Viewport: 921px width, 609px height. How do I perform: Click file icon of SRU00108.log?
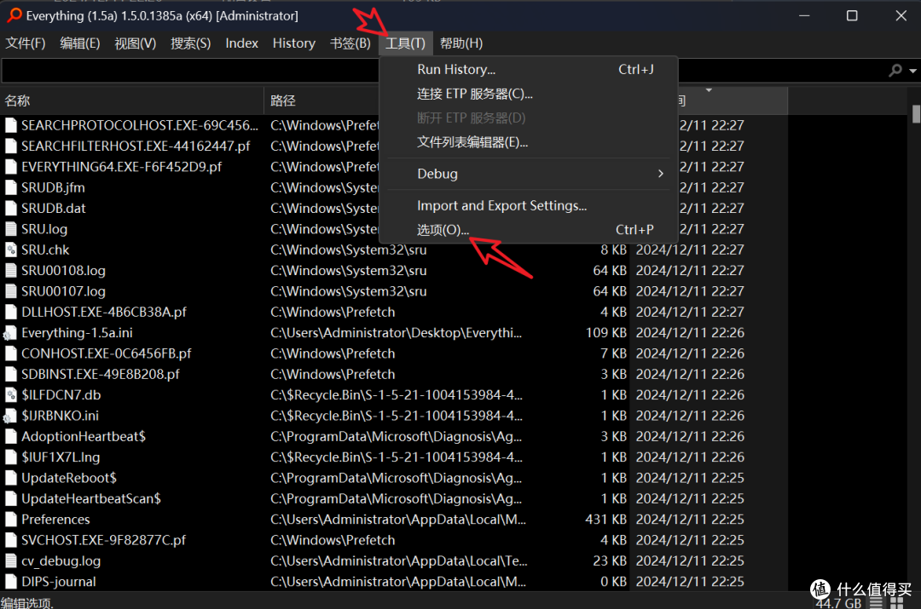pyautogui.click(x=10, y=271)
